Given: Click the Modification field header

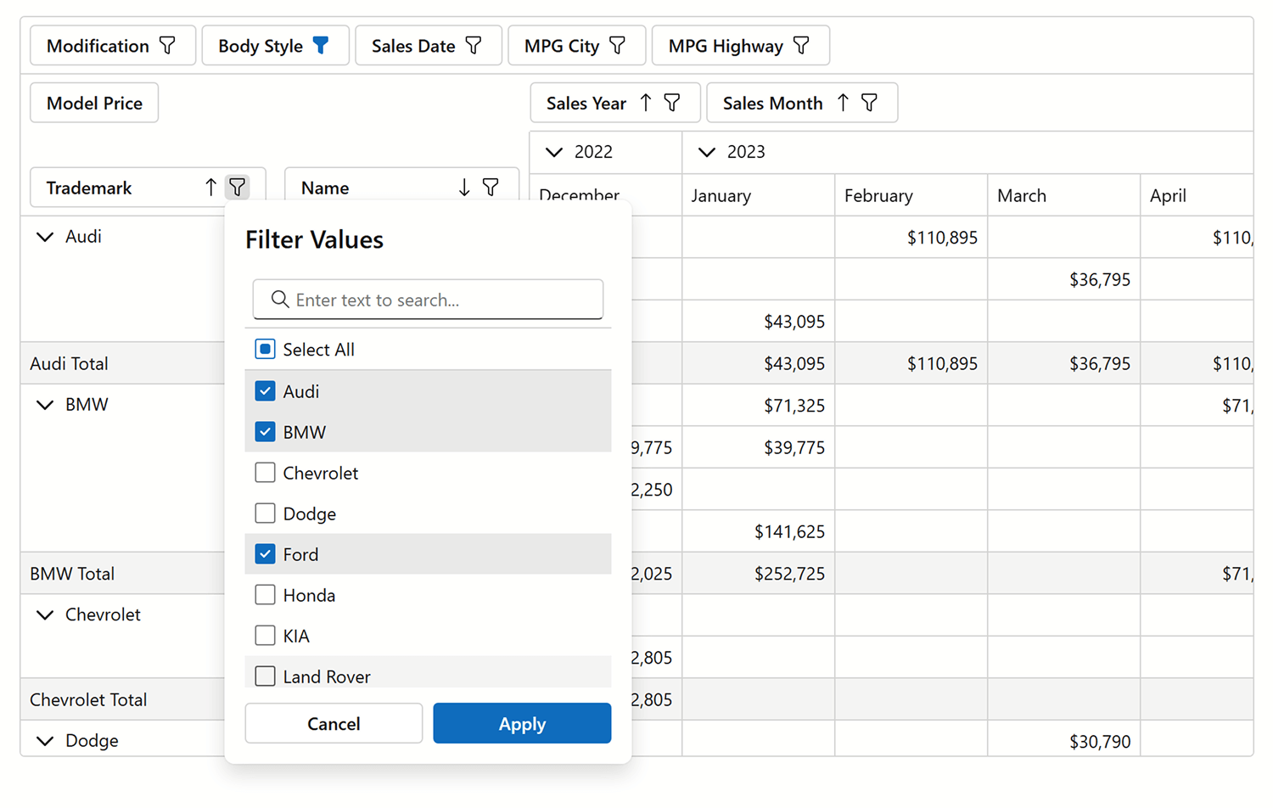Looking at the screenshot, I should [x=98, y=45].
